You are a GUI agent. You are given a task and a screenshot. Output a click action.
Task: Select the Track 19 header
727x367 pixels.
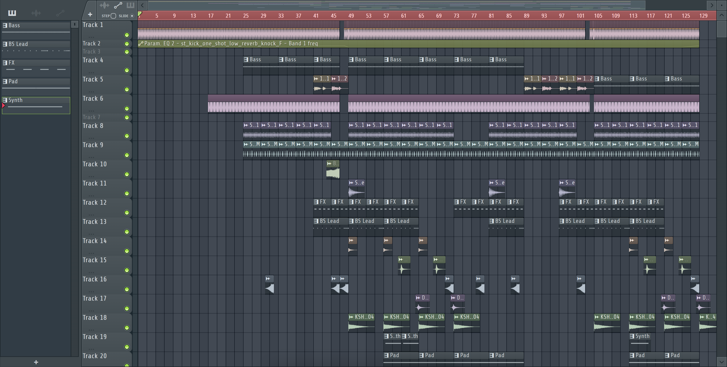107,342
